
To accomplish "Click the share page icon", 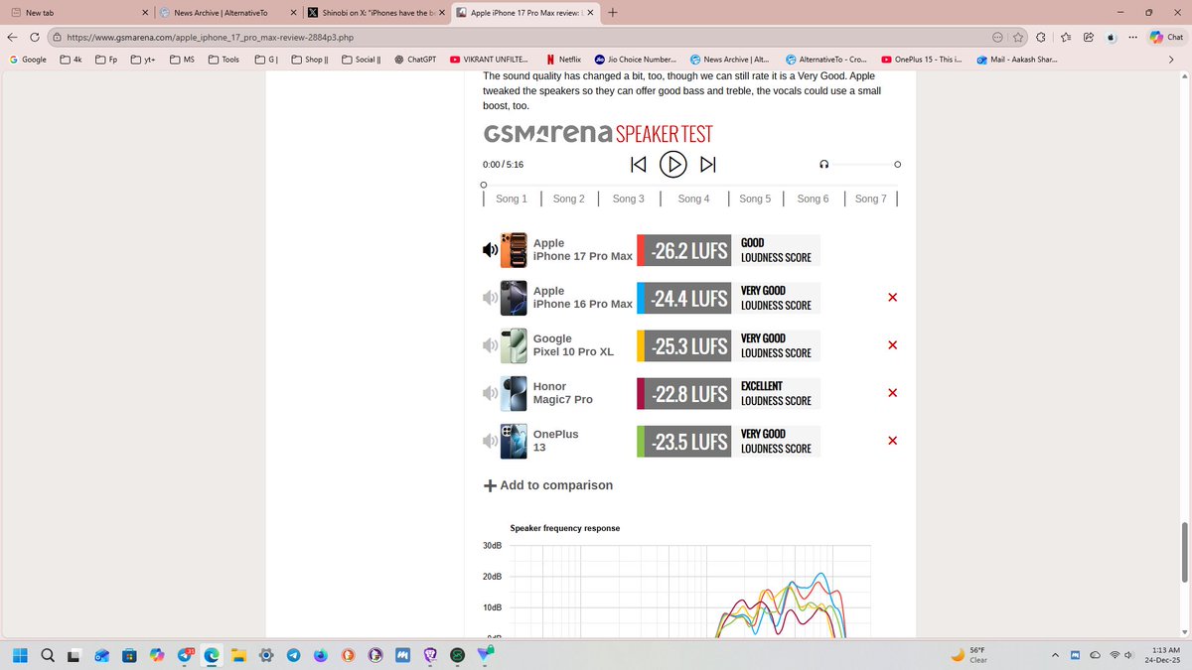I will [x=1088, y=37].
